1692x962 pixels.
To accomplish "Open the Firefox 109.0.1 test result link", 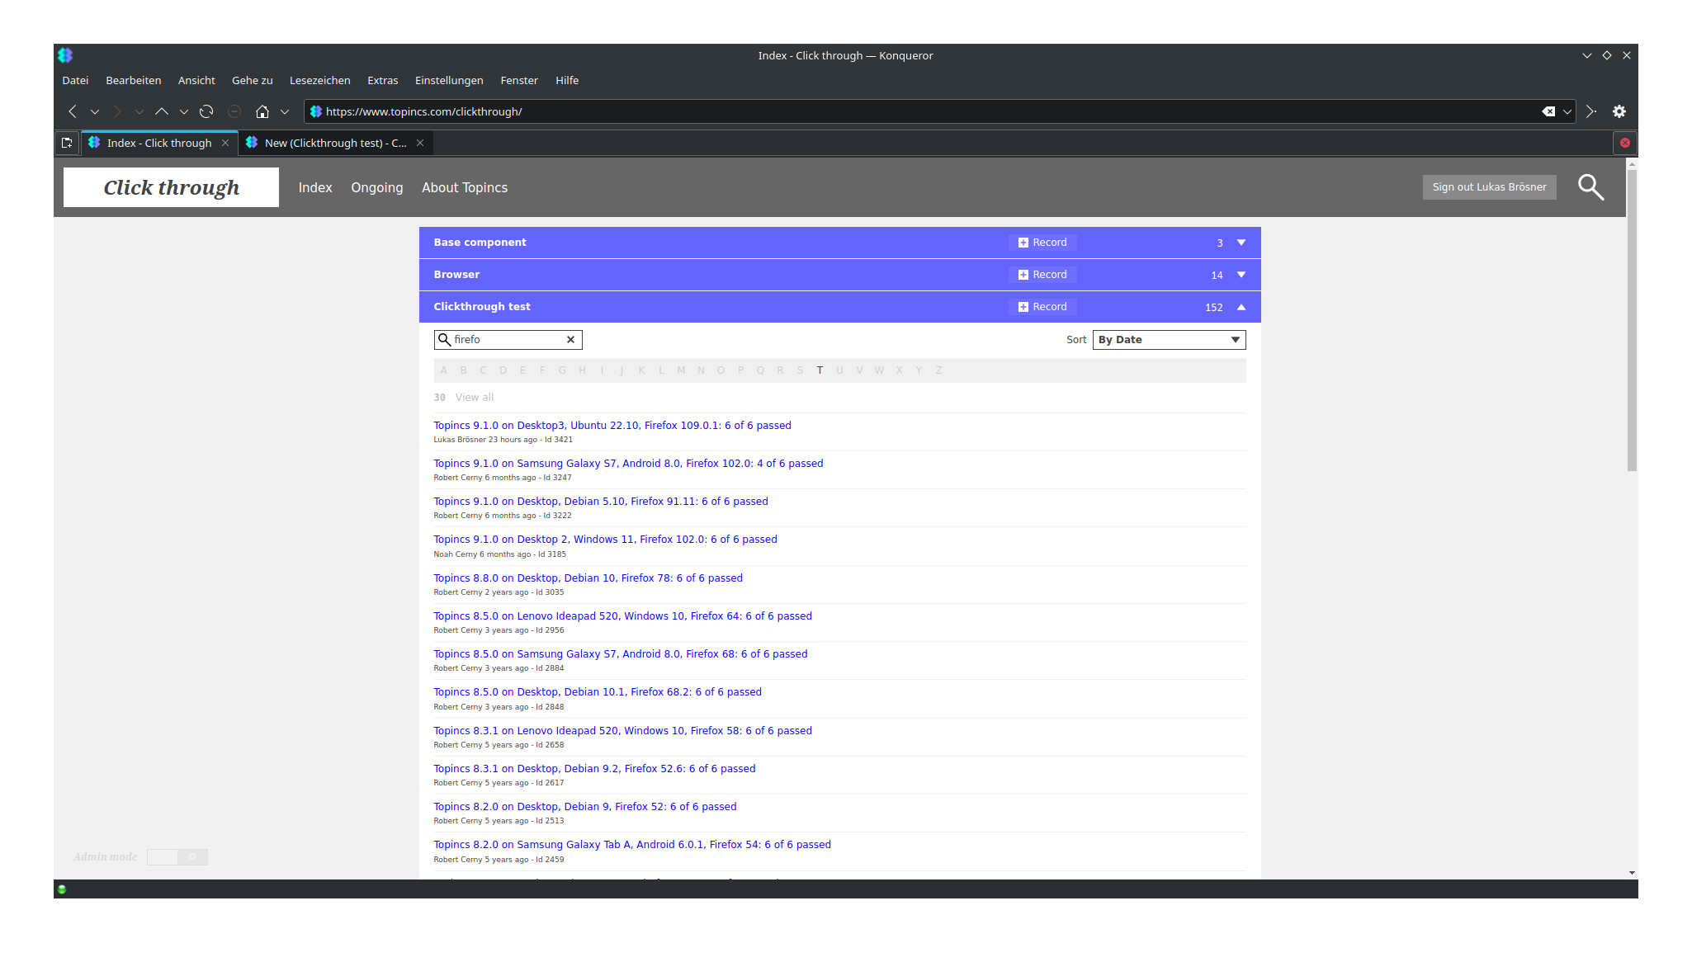I will (x=612, y=426).
